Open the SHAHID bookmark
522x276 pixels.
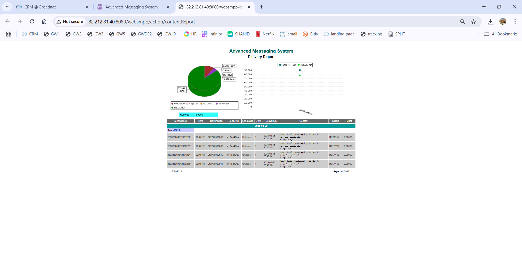point(239,34)
